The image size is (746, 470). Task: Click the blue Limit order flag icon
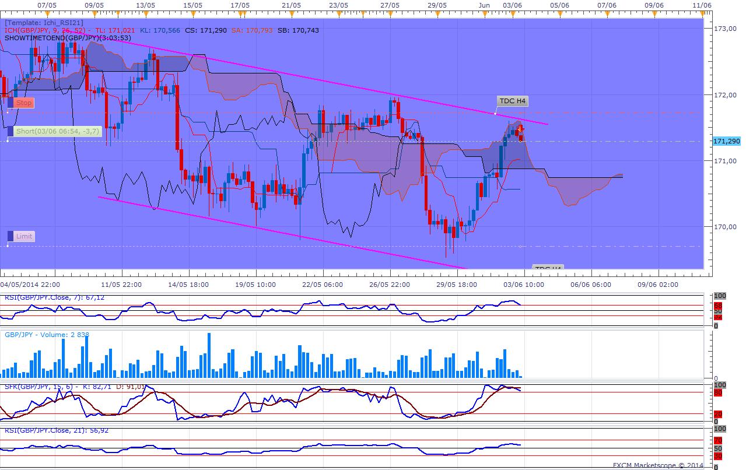pos(10,236)
